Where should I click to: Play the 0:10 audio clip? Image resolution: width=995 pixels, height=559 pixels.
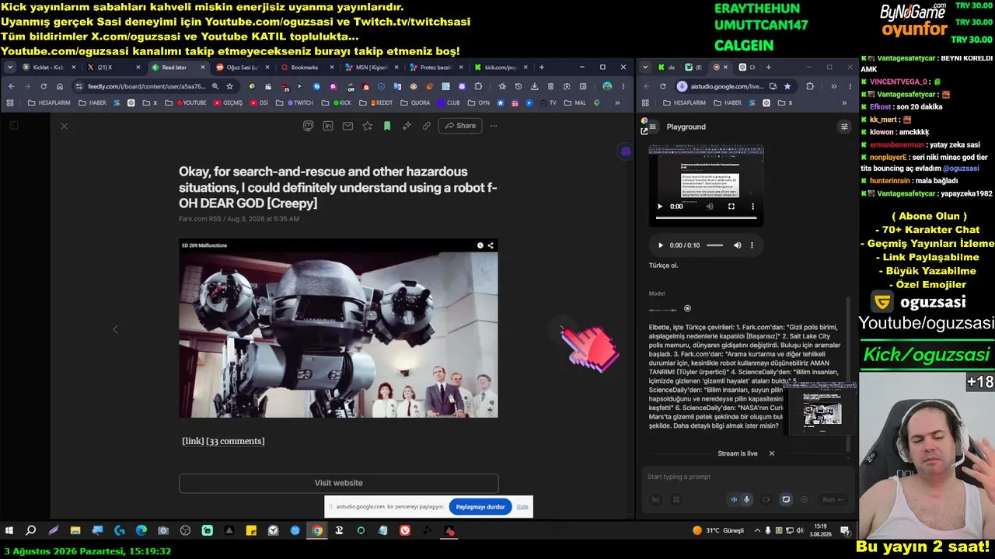[x=661, y=245]
